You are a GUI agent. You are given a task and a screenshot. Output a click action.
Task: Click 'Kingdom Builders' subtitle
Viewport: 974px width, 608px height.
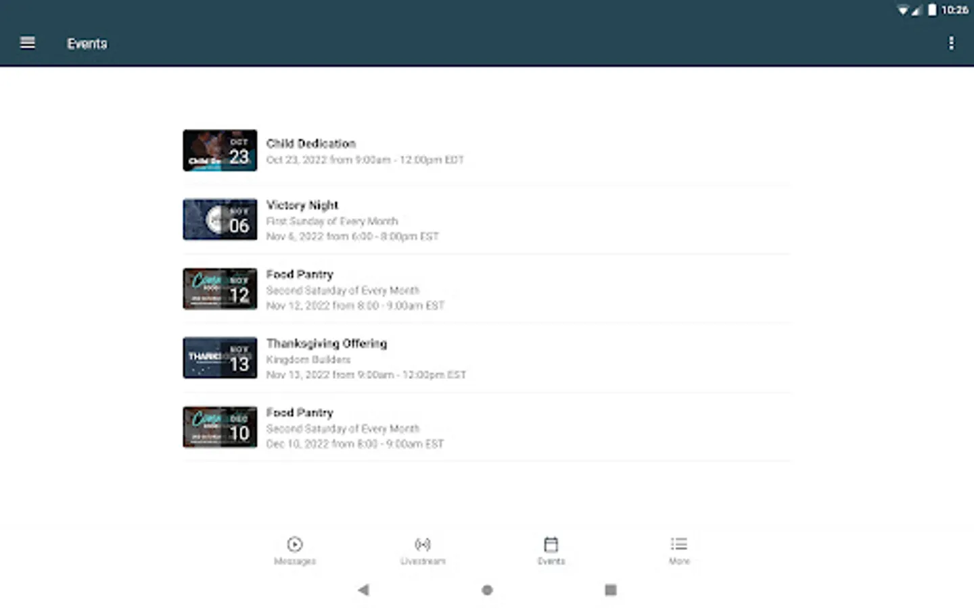[308, 359]
